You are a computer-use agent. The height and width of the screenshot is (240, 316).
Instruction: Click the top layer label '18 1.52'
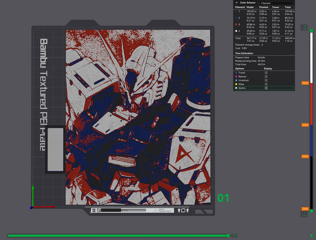pyautogui.click(x=304, y=27)
